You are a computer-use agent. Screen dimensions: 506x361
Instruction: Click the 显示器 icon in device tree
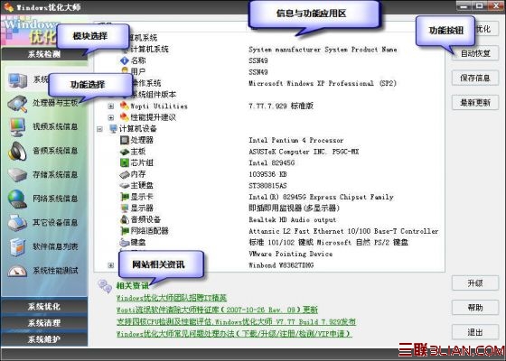pos(125,208)
